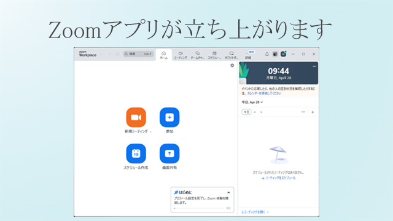Open the notifications bell icon
The image size is (393, 221).
267,54
